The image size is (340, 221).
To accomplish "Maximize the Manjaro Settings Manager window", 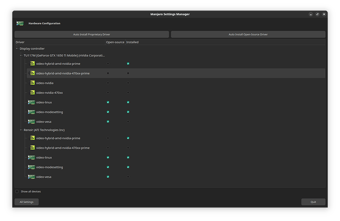I will 317,14.
